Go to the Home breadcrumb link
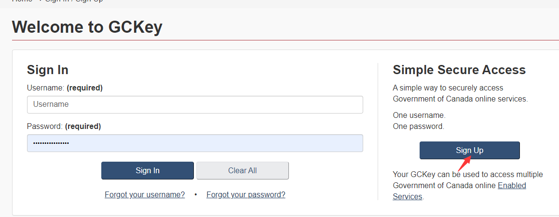559x217 pixels. pyautogui.click(x=22, y=1)
